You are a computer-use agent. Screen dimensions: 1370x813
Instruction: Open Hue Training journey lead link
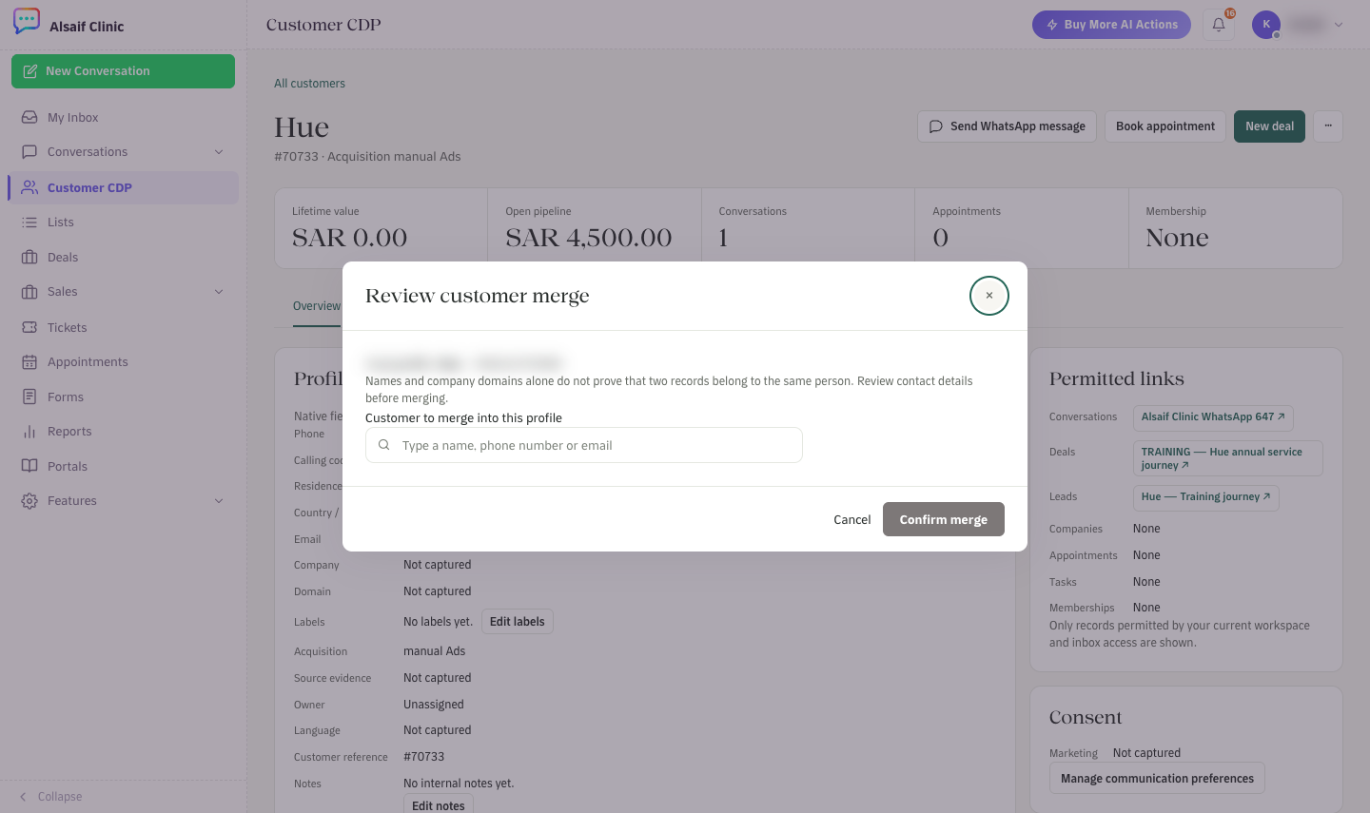pos(1205,497)
